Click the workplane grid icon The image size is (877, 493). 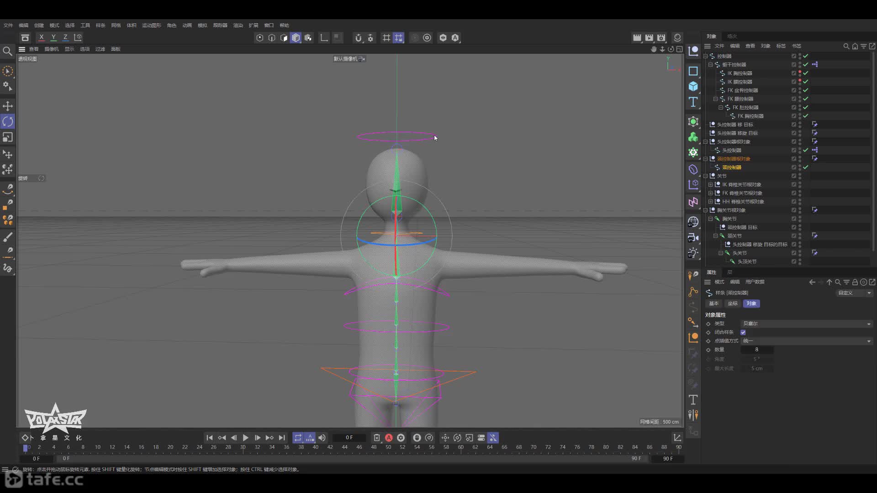click(x=386, y=38)
